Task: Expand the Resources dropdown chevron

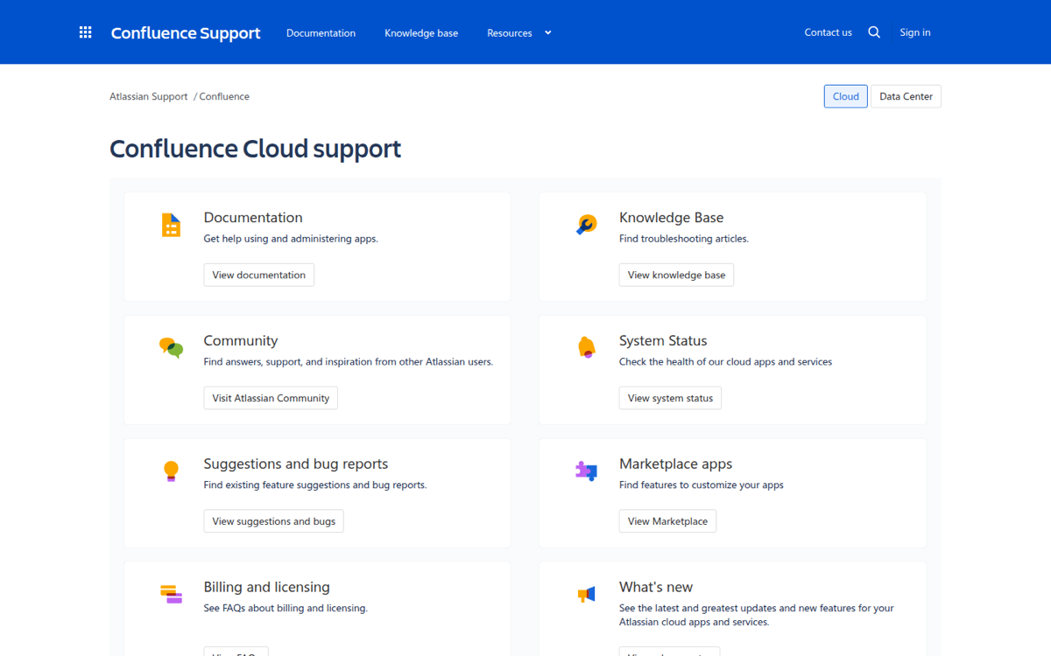Action: point(548,32)
